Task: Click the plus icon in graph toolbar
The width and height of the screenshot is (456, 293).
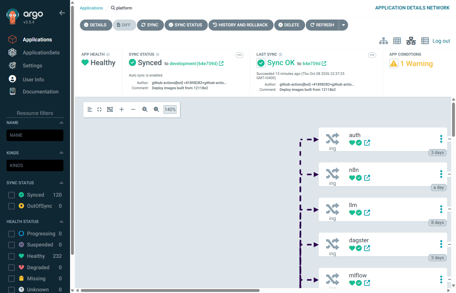Action: (121, 109)
